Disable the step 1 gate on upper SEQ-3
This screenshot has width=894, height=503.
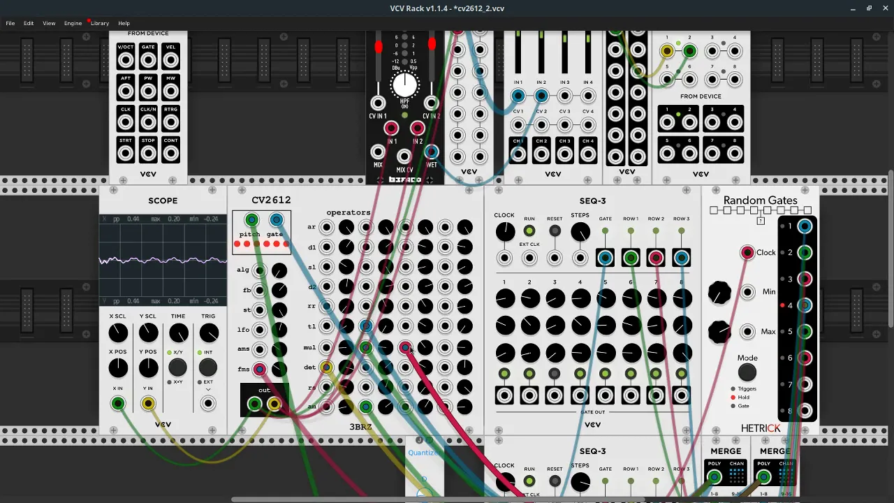click(504, 374)
